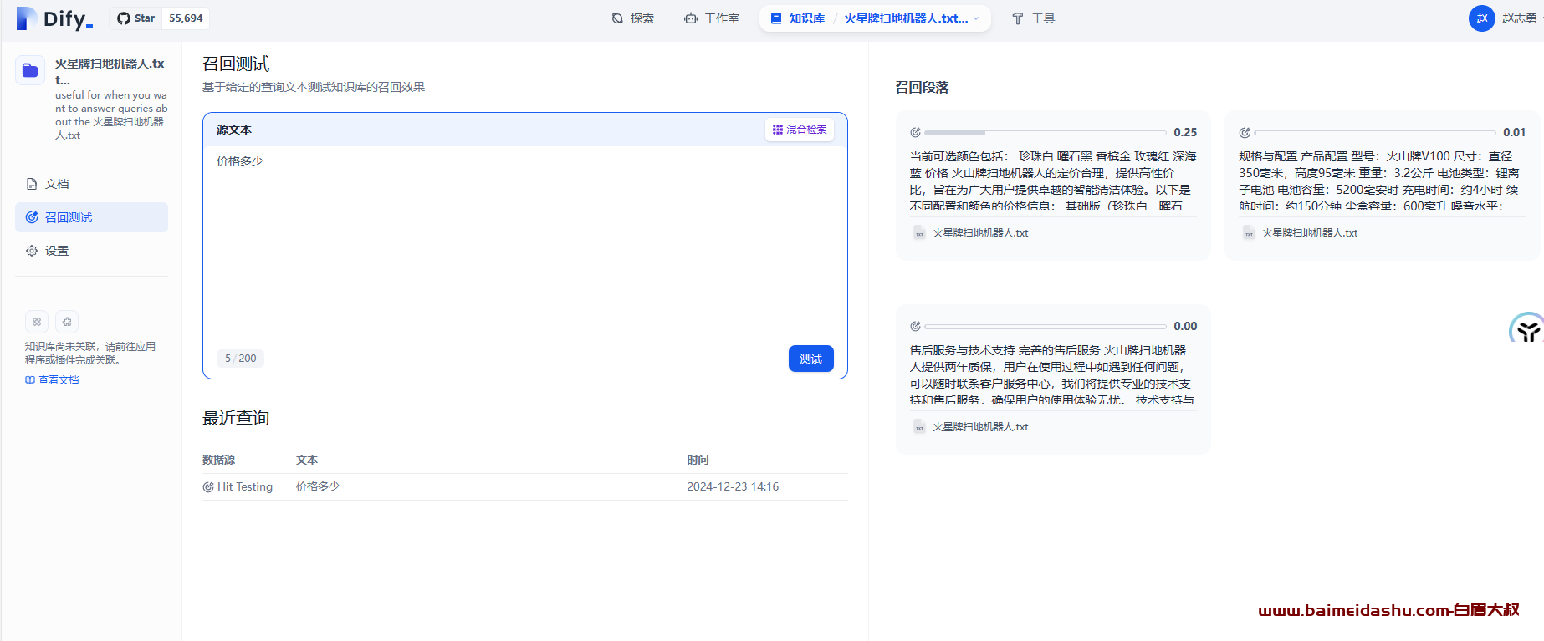Click the 设置 gear icon
The width and height of the screenshot is (1544, 641).
tap(32, 251)
